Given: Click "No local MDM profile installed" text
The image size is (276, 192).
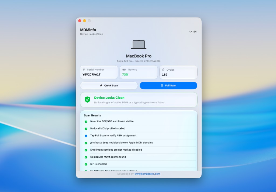Looking at the screenshot, I should [108, 128].
